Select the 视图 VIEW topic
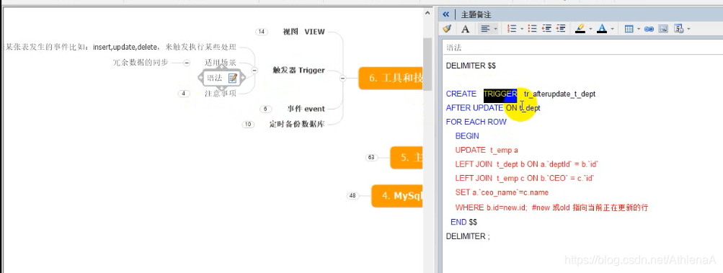The image size is (723, 273). click(x=303, y=32)
